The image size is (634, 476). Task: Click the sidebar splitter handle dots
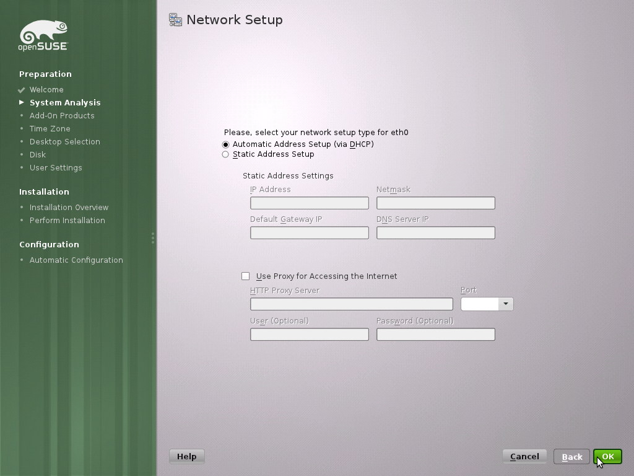click(153, 238)
